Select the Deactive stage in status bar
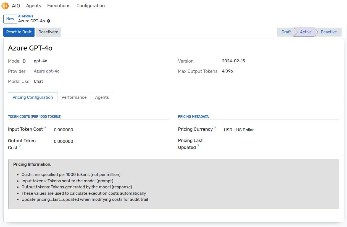The width and height of the screenshot is (347, 227). coord(328,32)
